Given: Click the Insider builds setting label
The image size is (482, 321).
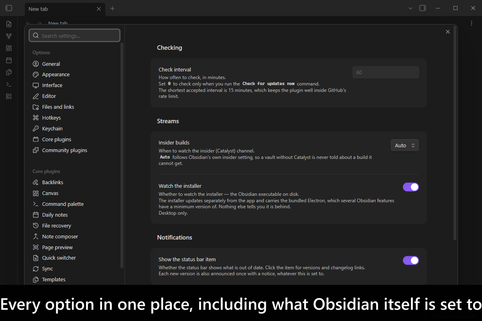Looking at the screenshot, I should [174, 142].
